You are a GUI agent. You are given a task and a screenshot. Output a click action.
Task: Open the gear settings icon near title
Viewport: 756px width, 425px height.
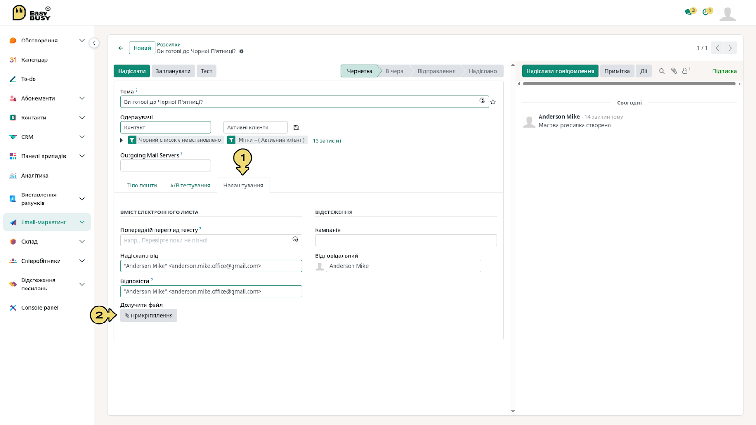pos(241,51)
